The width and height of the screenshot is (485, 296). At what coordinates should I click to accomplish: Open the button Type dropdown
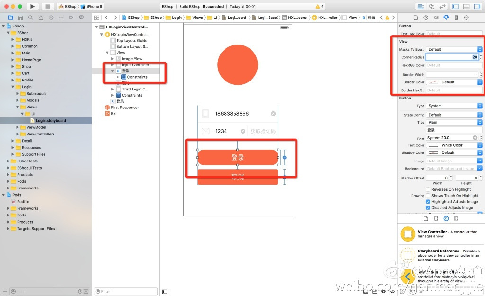pos(454,106)
